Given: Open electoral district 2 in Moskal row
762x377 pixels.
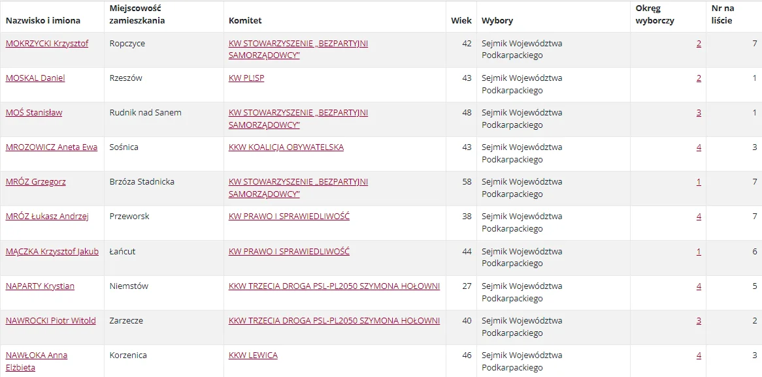Looking at the screenshot, I should pos(699,78).
